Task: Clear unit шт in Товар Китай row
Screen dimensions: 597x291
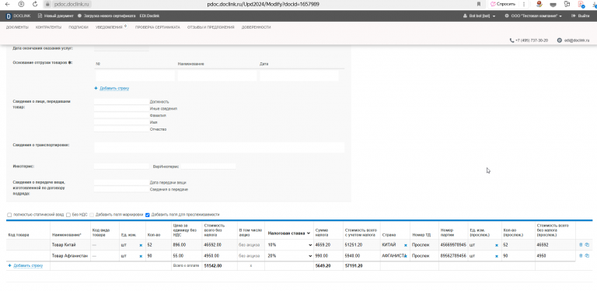Action: click(x=141, y=245)
